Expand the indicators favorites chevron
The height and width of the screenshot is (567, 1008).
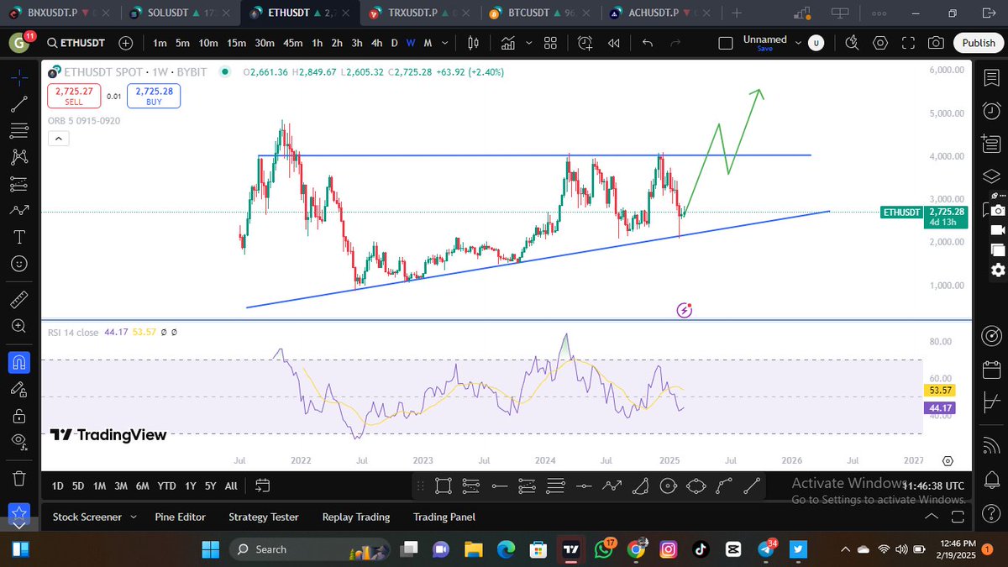pyautogui.click(x=528, y=44)
